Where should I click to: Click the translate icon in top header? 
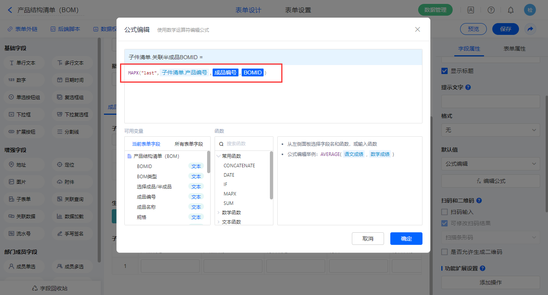[470, 10]
